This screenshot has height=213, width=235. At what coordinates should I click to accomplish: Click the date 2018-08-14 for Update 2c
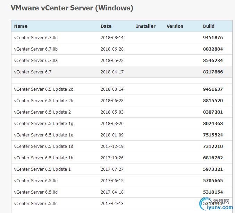click(x=112, y=89)
